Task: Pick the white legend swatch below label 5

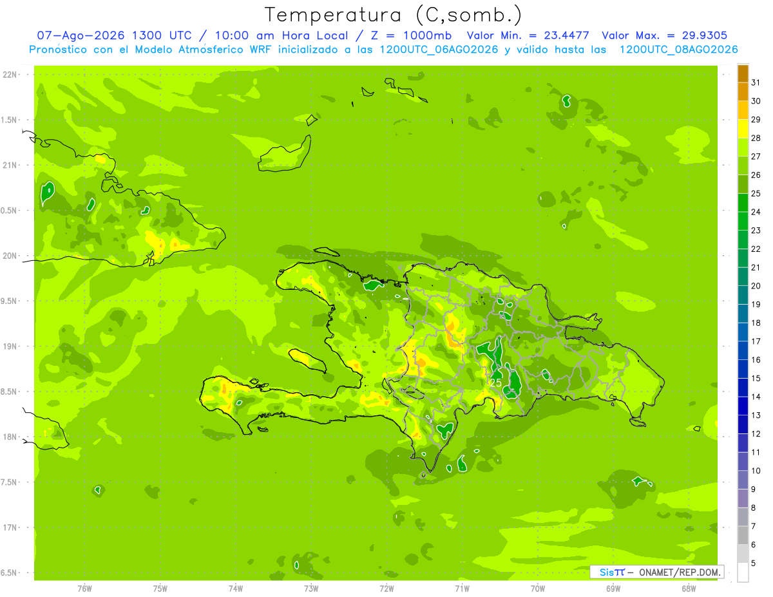Action: [743, 573]
